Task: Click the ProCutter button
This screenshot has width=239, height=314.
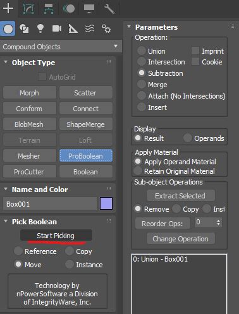Action: [x=30, y=172]
